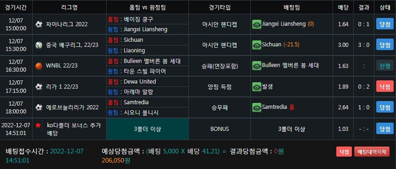The height and width of the screenshot is (169, 396).
Task: Click the 배팅내역삭제 button
Action: click(372, 152)
